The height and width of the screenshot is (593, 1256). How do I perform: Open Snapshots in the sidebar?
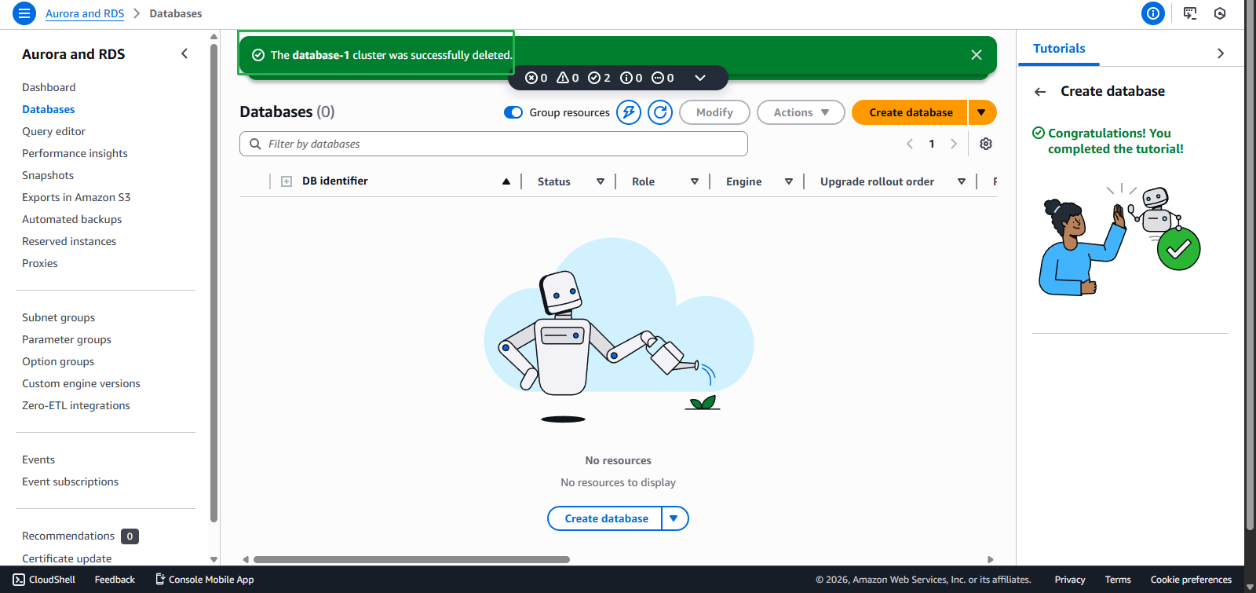48,175
